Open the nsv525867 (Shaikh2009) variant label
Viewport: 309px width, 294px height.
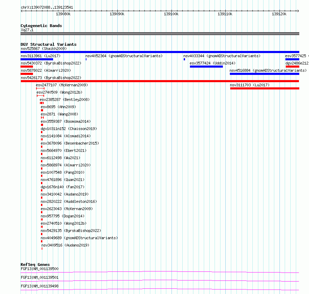[44, 49]
